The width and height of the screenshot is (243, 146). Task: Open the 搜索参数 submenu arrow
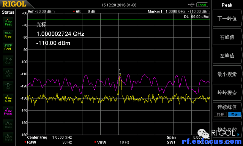pos(238,134)
